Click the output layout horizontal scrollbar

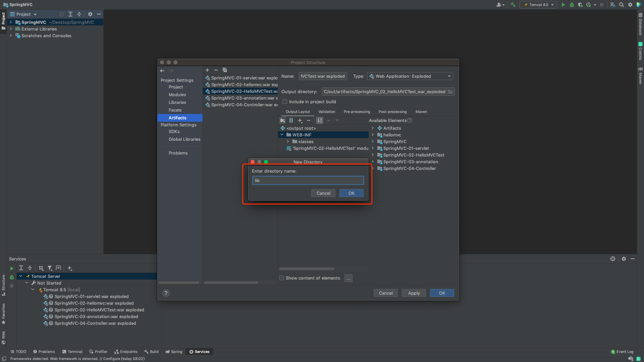(x=307, y=269)
